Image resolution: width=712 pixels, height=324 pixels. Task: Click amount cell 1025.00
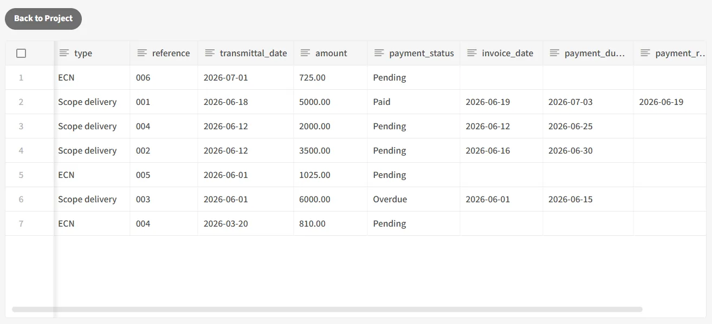[331, 175]
